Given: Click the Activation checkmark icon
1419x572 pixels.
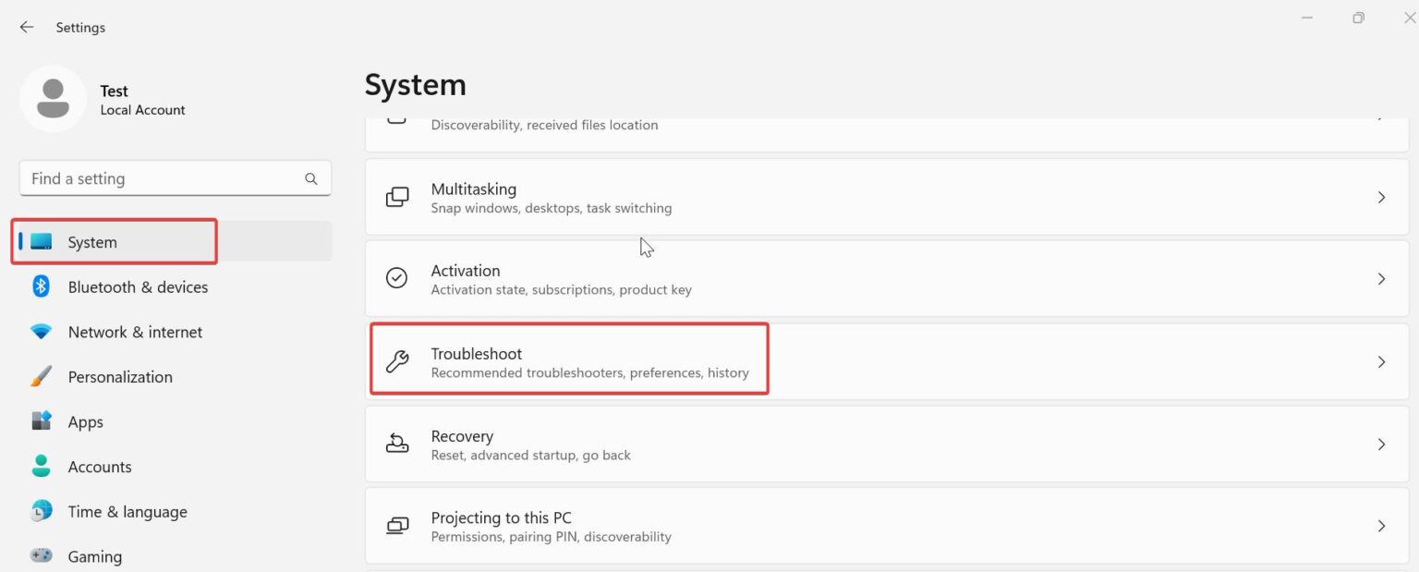Looking at the screenshot, I should (x=397, y=278).
